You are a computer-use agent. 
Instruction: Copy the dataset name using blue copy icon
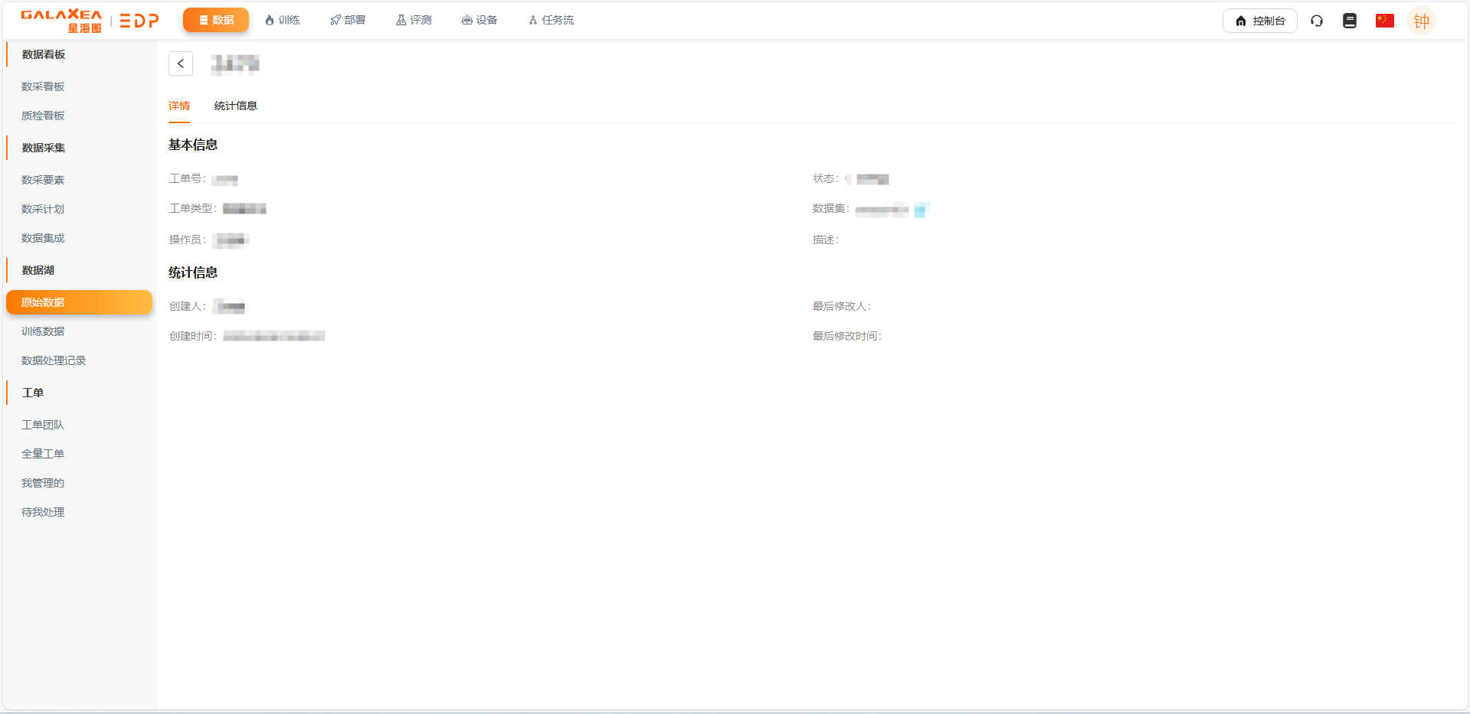[x=922, y=210]
